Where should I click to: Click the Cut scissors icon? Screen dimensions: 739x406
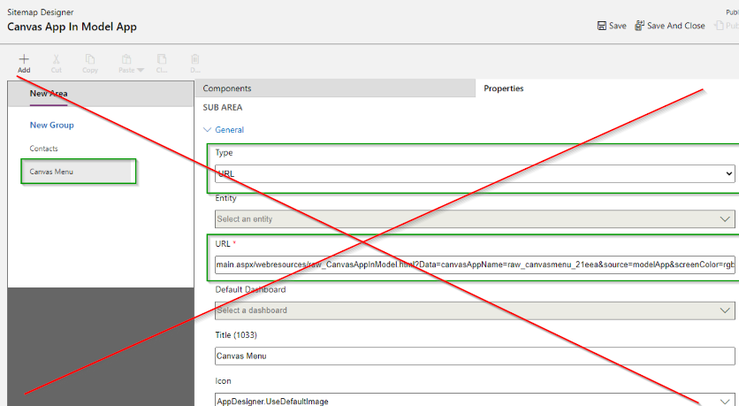56,59
